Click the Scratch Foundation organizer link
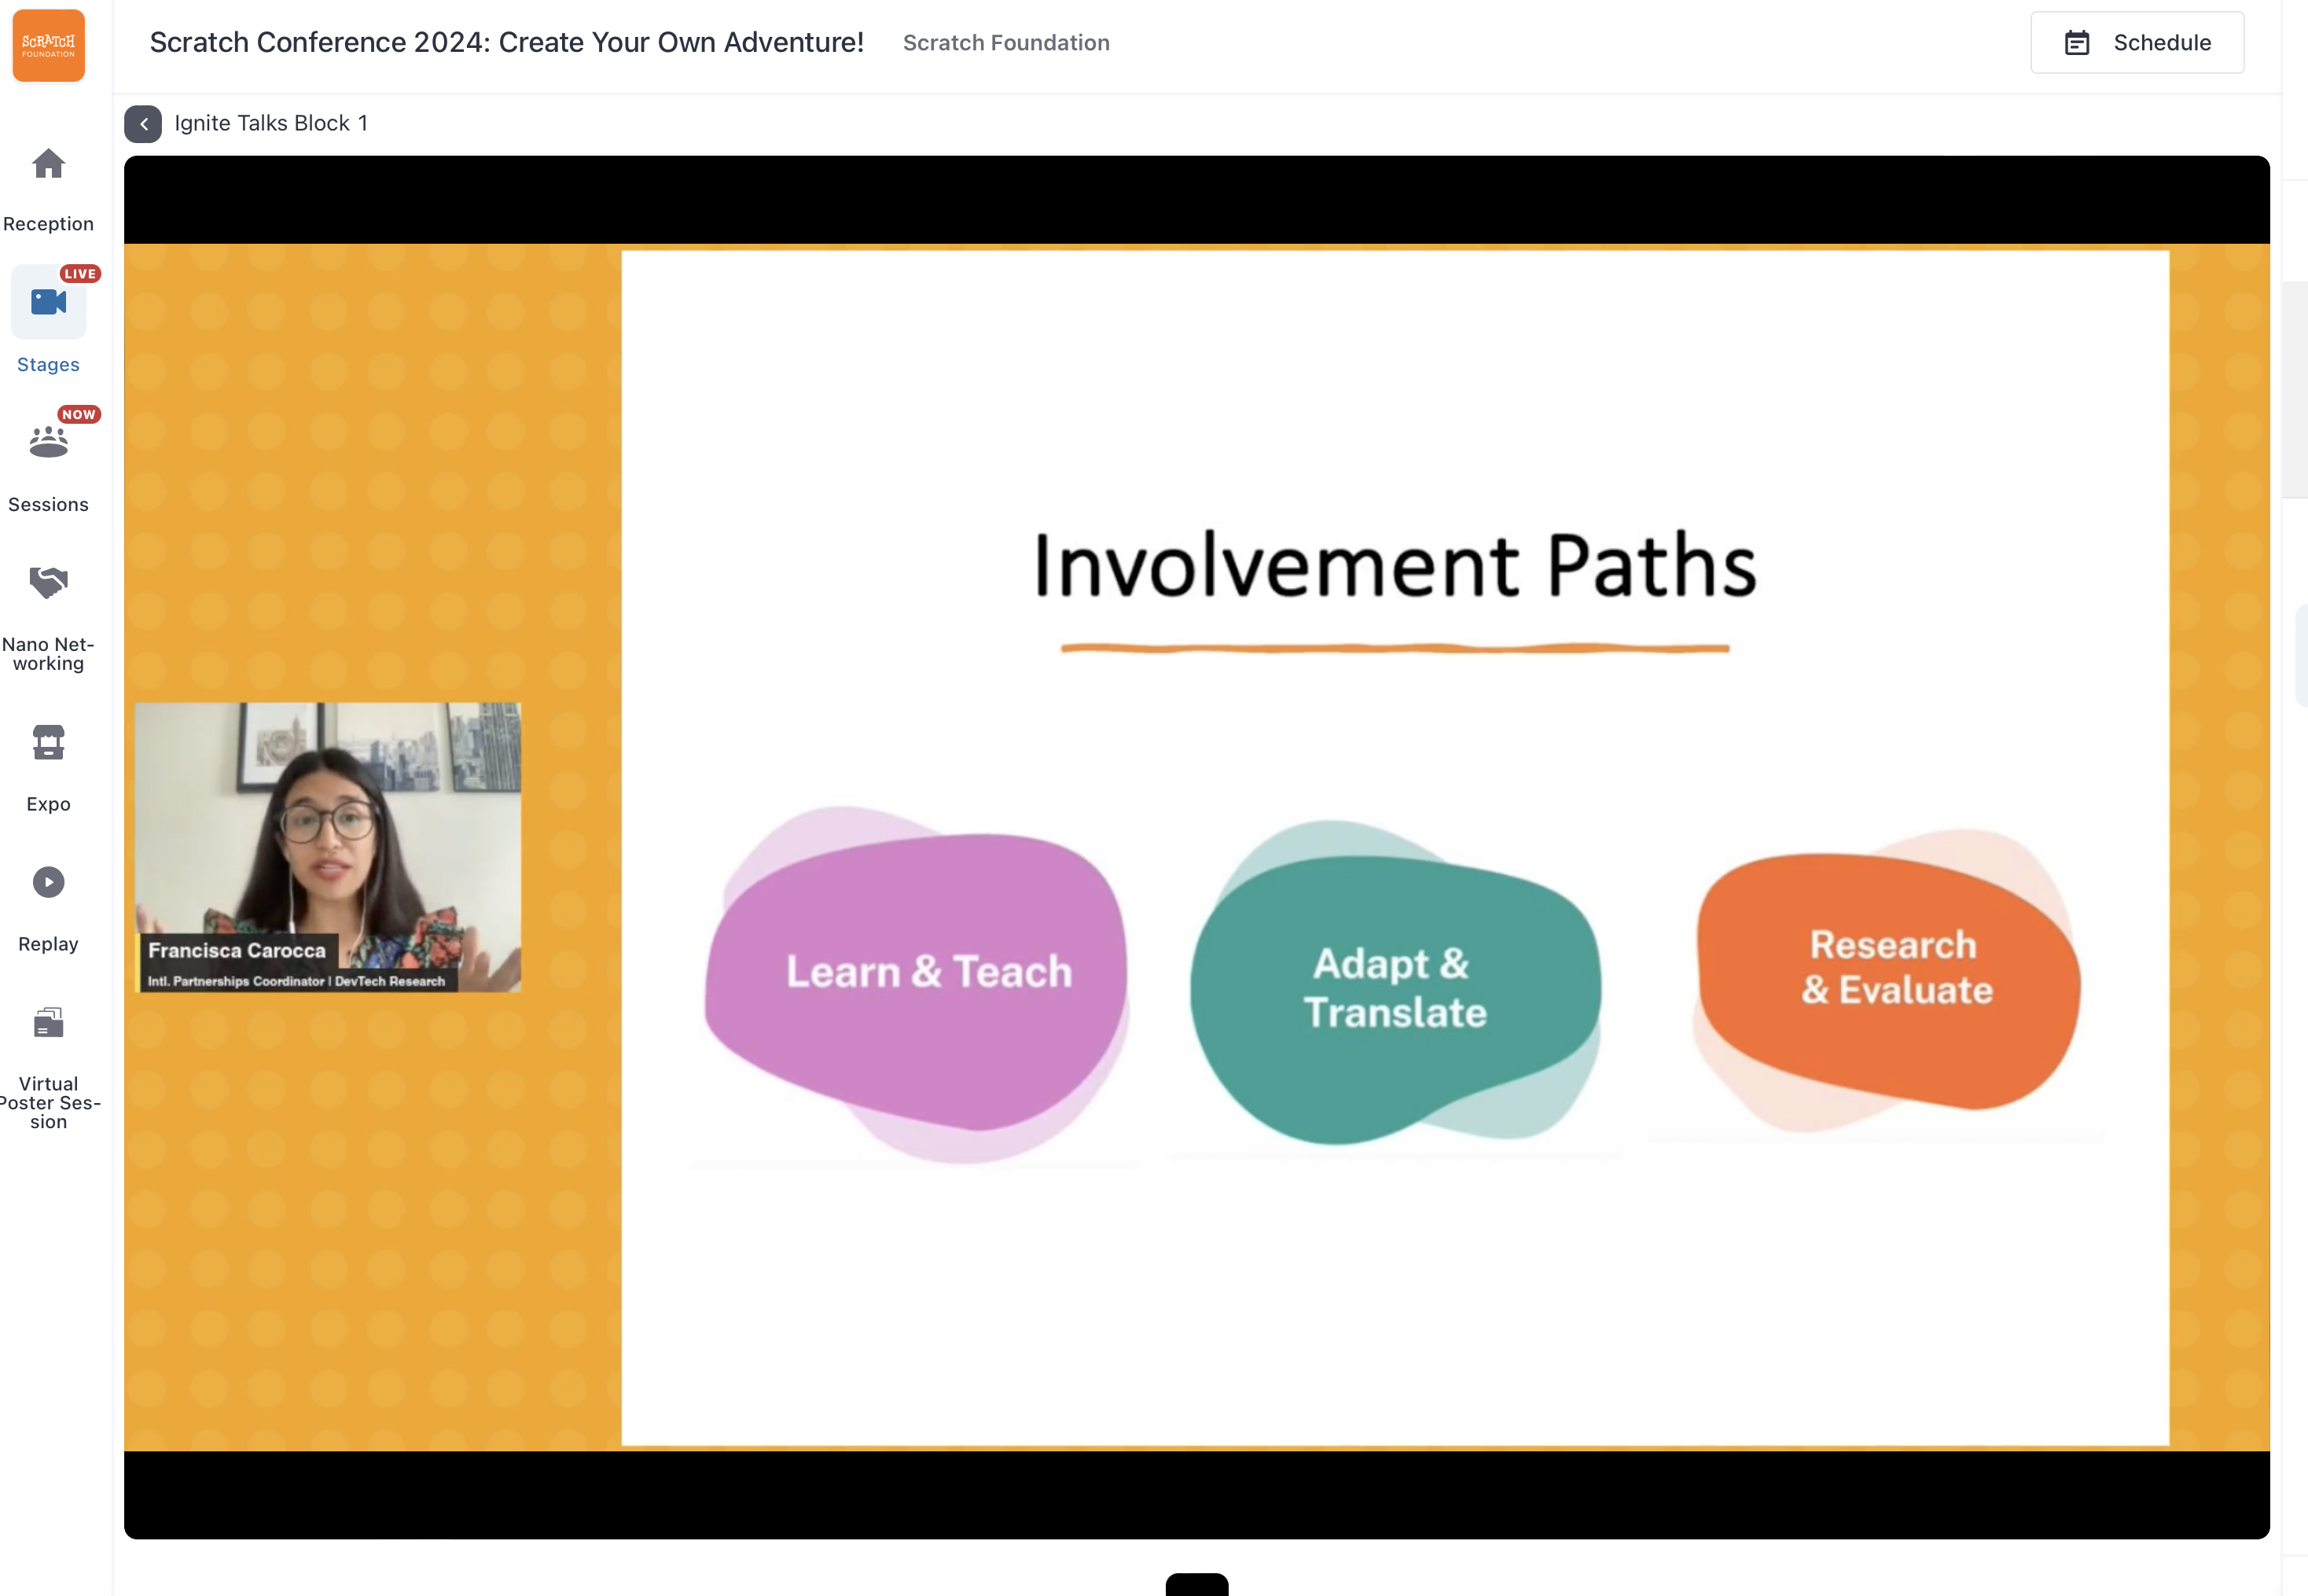This screenshot has height=1596, width=2308. (x=1005, y=43)
